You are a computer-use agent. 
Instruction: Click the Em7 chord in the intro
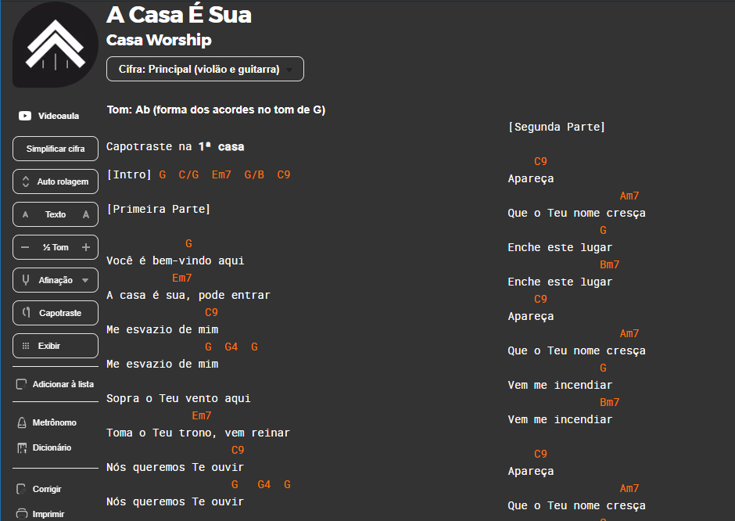point(221,174)
